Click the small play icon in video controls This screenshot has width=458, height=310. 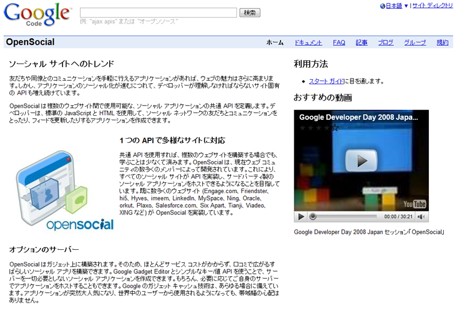pos(301,217)
